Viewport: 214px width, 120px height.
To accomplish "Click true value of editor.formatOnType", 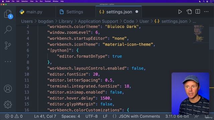I will (x=117, y=56).
